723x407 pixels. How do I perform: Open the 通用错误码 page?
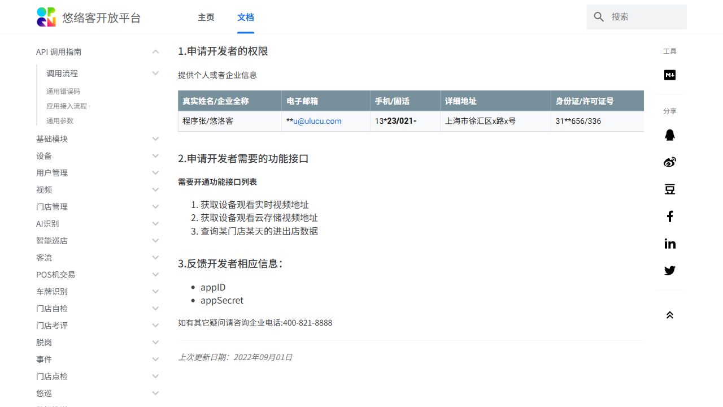tap(63, 92)
